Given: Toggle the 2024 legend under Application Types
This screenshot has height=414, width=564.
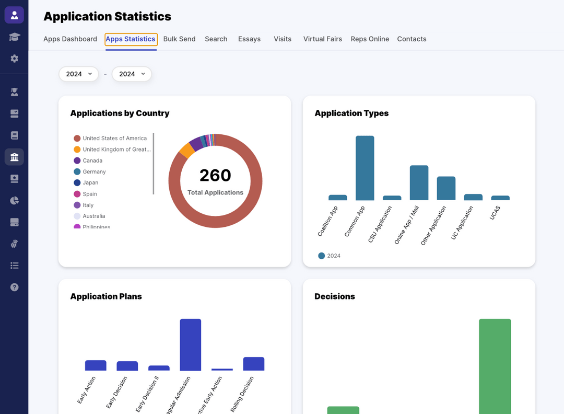Looking at the screenshot, I should click(329, 256).
